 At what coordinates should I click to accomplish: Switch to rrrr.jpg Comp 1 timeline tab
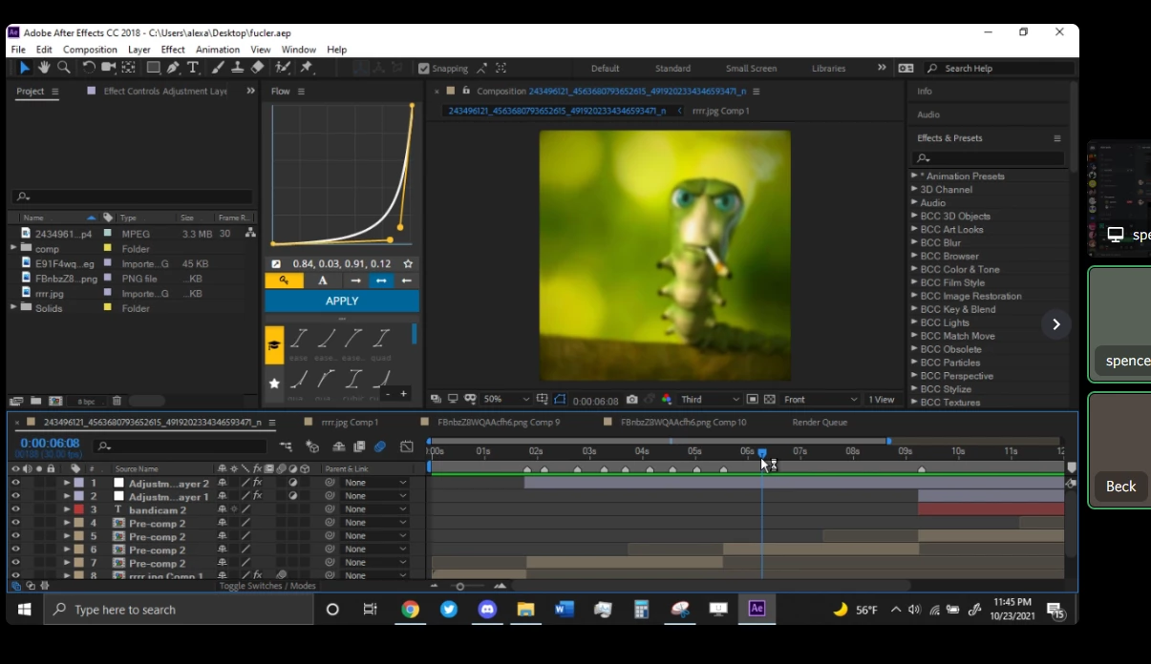coord(350,422)
